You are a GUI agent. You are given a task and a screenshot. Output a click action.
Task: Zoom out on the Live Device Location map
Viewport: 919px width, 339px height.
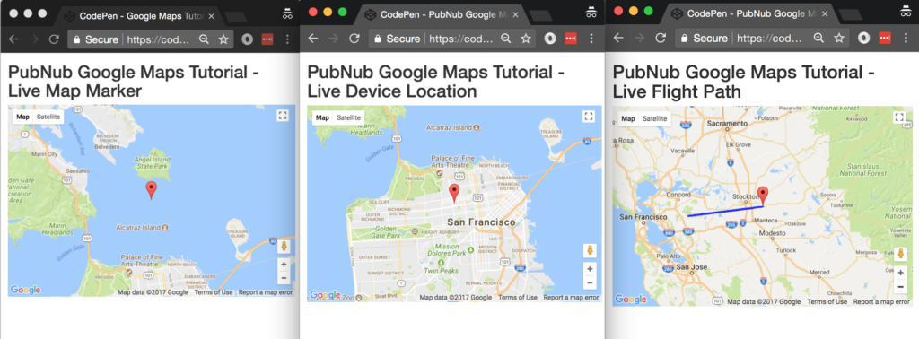(591, 282)
